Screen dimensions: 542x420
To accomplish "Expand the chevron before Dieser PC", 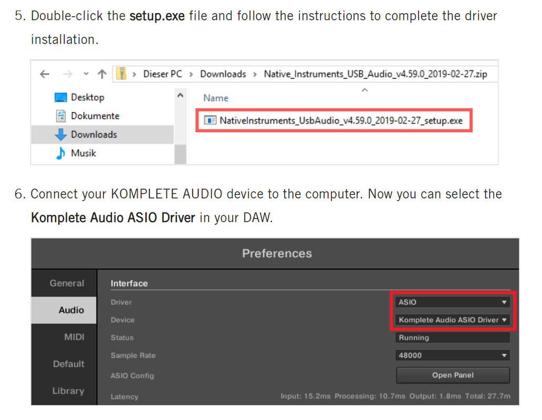I will 134,74.
